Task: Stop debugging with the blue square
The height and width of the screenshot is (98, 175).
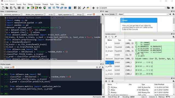Action: (70, 8)
